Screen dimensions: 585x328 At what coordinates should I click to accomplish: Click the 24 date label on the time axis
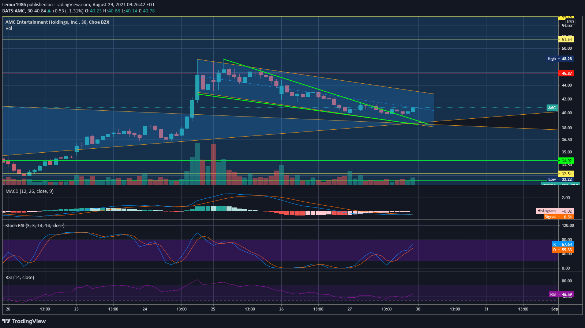[x=145, y=309]
